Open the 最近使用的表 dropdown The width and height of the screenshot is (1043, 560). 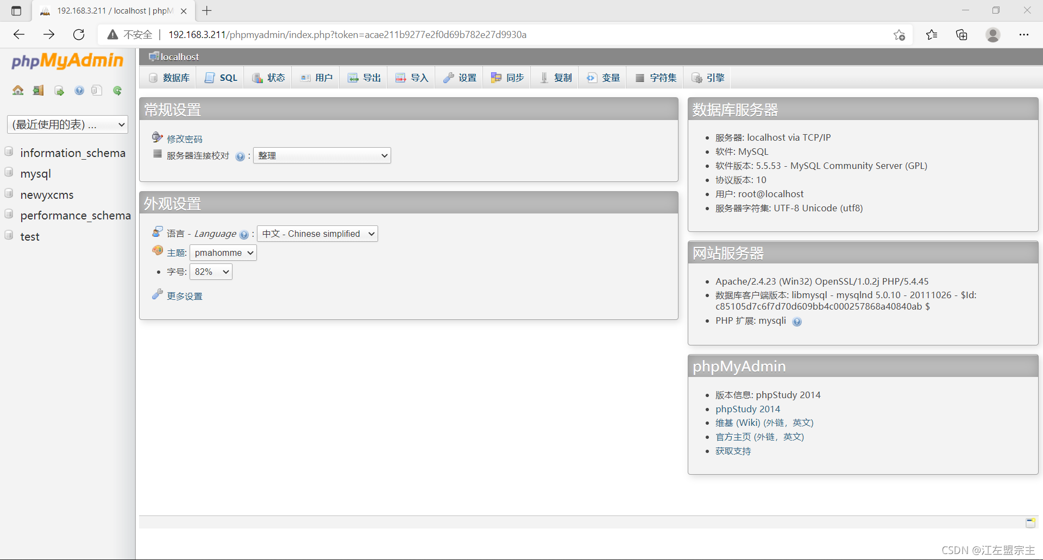click(67, 124)
